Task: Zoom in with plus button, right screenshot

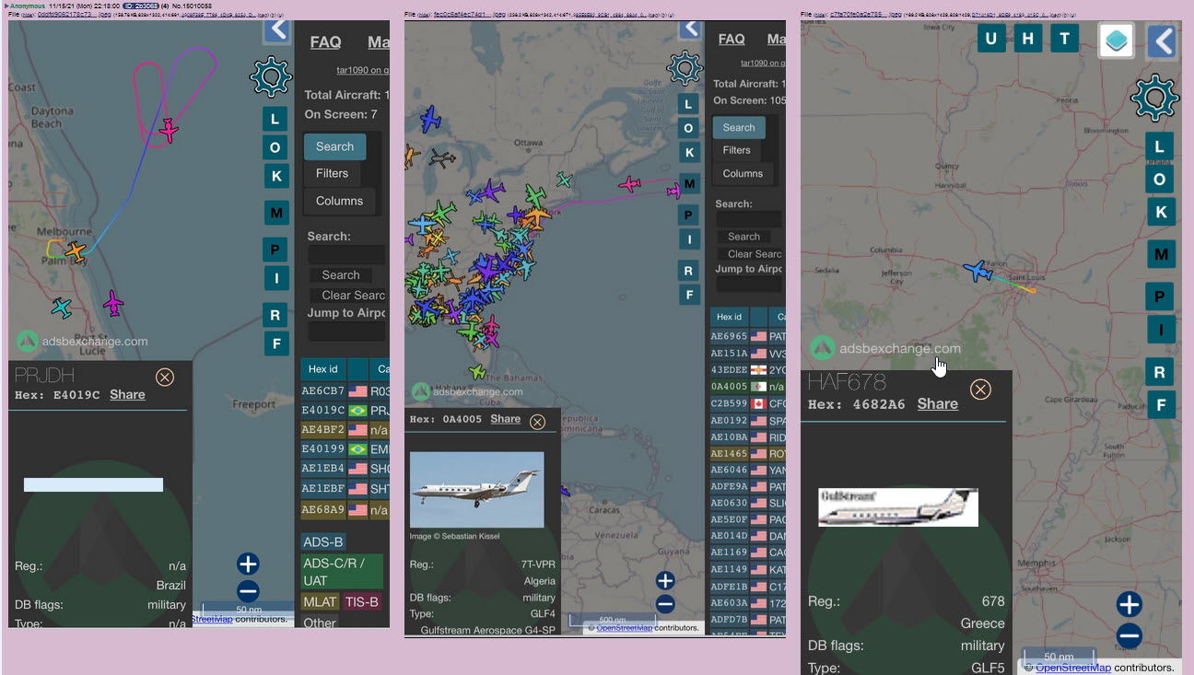Action: tap(1130, 604)
